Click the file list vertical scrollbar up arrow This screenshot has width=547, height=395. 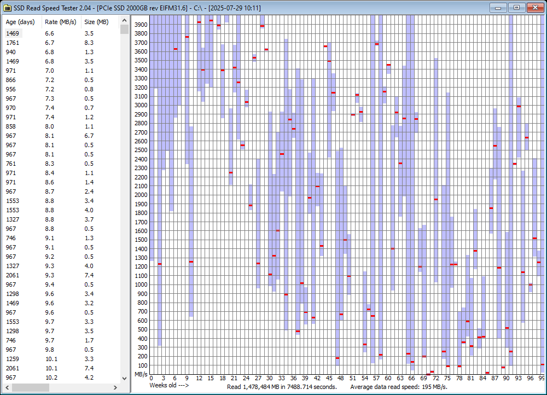tap(124, 20)
